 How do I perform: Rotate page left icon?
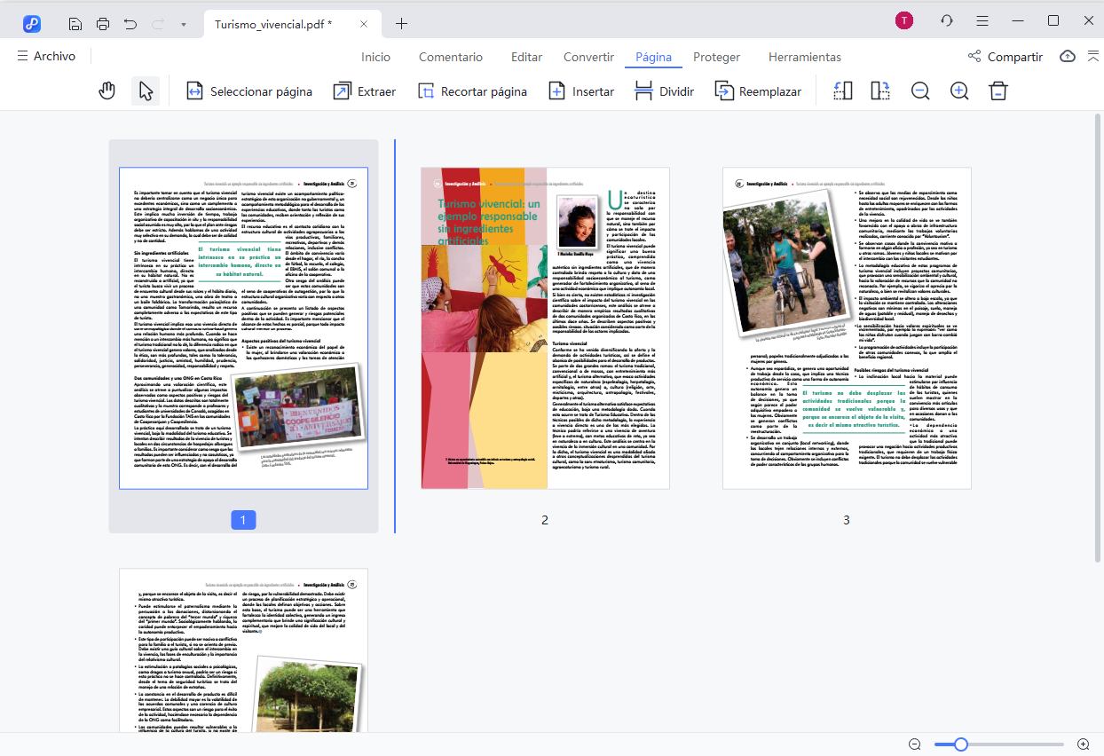tap(843, 91)
